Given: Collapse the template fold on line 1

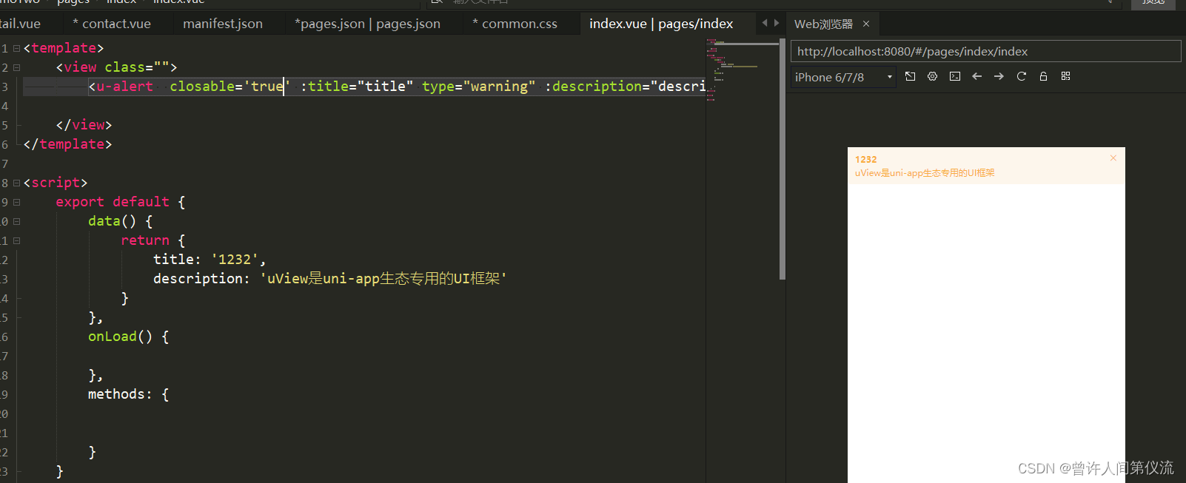Looking at the screenshot, I should (x=16, y=48).
